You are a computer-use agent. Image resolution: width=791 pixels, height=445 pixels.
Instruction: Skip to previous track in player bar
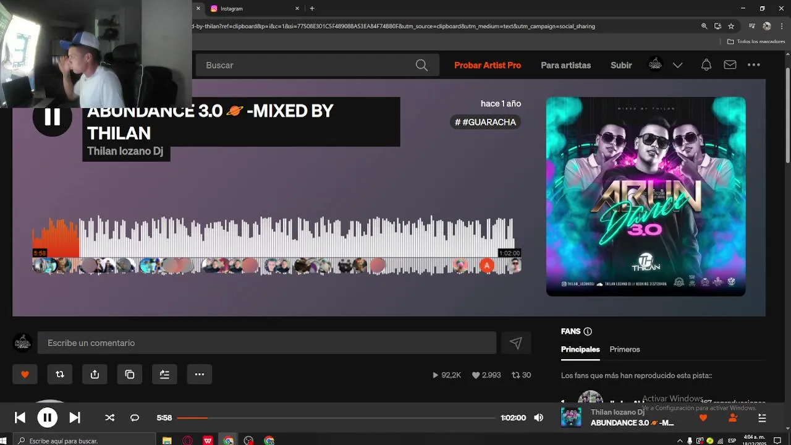click(20, 418)
